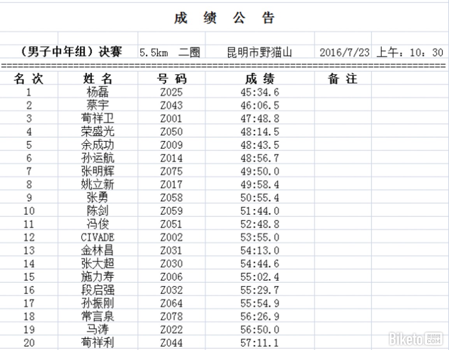Select the rank cell 15

[29, 277]
